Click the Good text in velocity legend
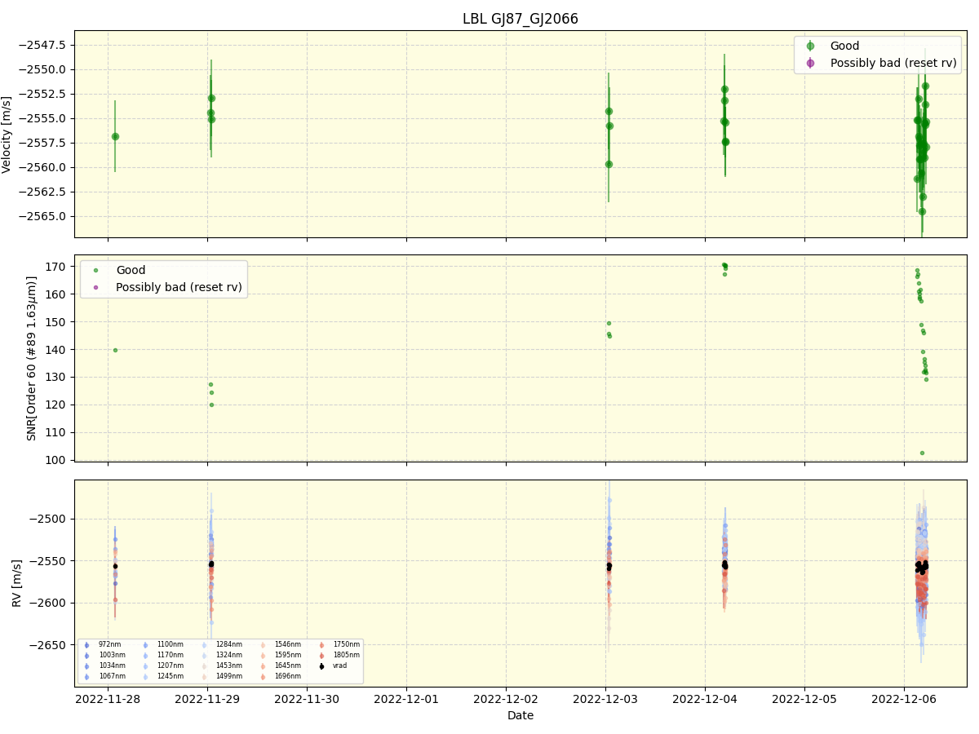This screenshot has height=734, width=979. pos(844,46)
